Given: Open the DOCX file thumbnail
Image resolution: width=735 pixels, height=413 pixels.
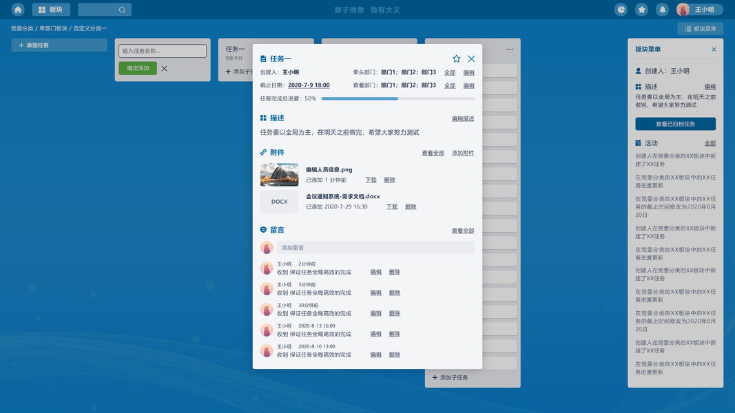Looking at the screenshot, I should pos(280,202).
